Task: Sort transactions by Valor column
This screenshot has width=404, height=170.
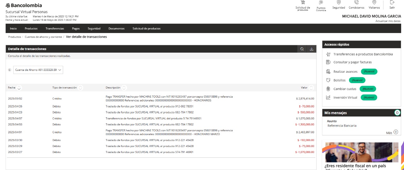Action: pyautogui.click(x=311, y=88)
